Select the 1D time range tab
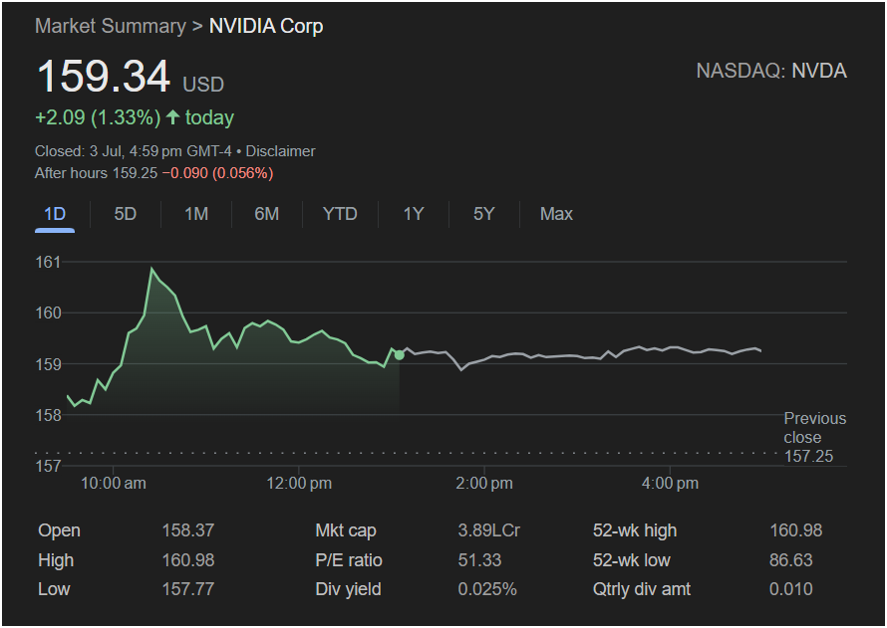The image size is (887, 628). click(55, 214)
